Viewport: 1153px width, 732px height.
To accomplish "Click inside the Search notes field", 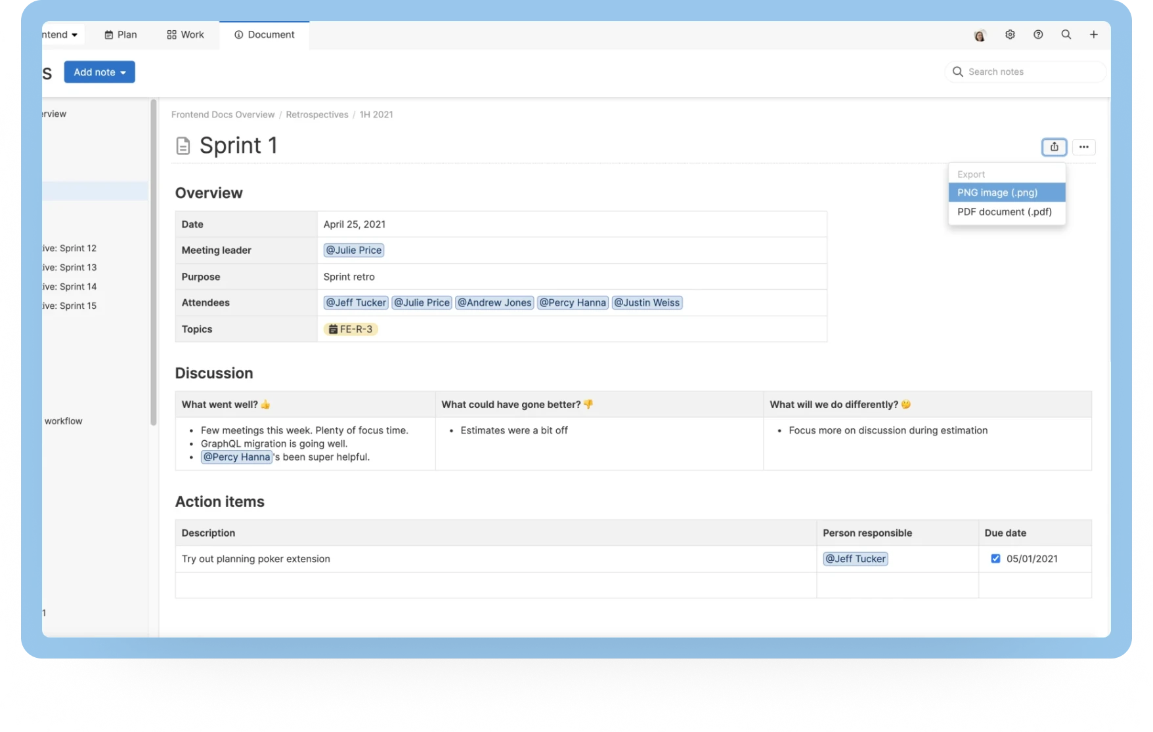I will coord(1024,71).
